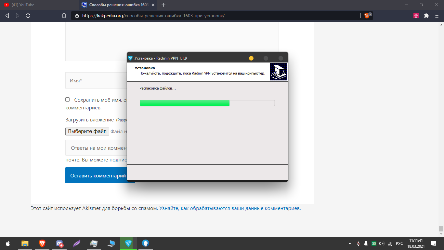Click the pink microphone extension icon
The image size is (444, 250).
(x=416, y=16)
